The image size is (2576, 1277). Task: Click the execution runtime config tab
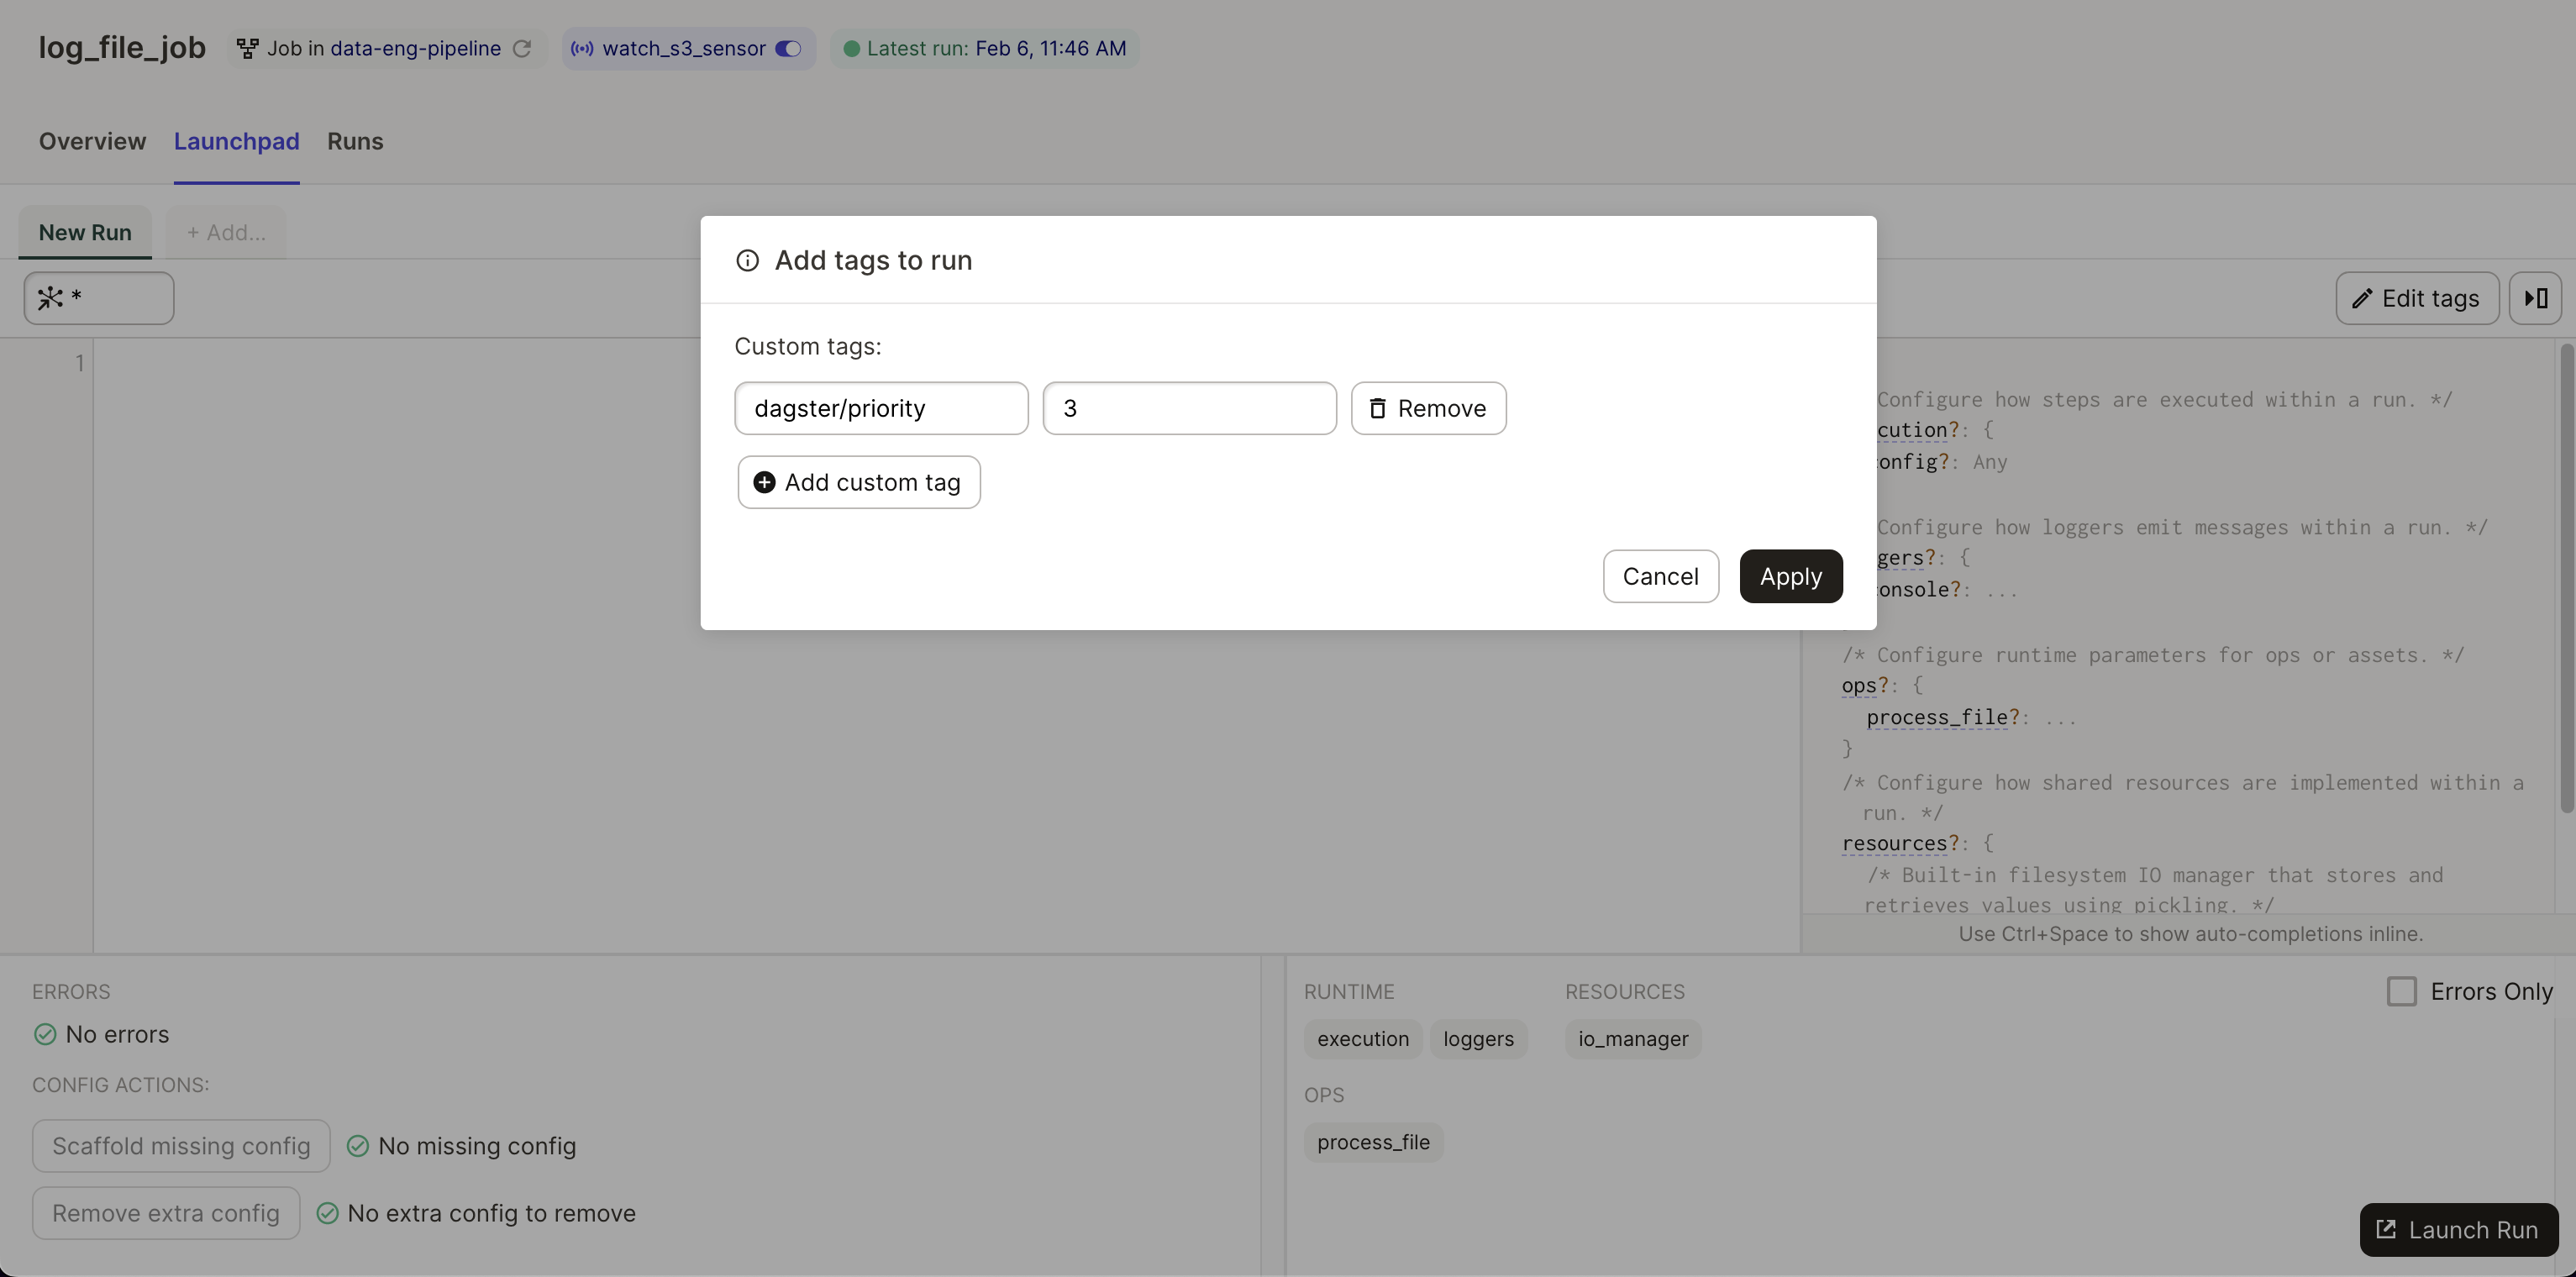tap(1362, 1037)
